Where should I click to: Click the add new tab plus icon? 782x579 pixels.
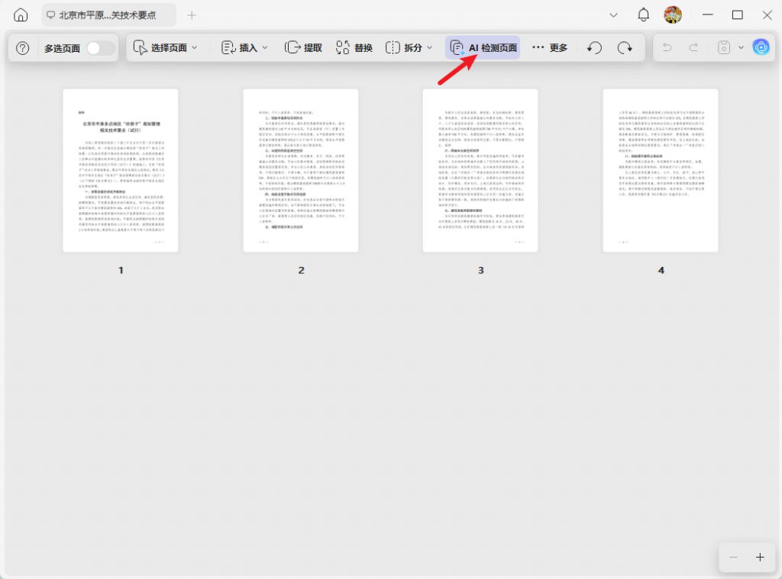pos(192,15)
